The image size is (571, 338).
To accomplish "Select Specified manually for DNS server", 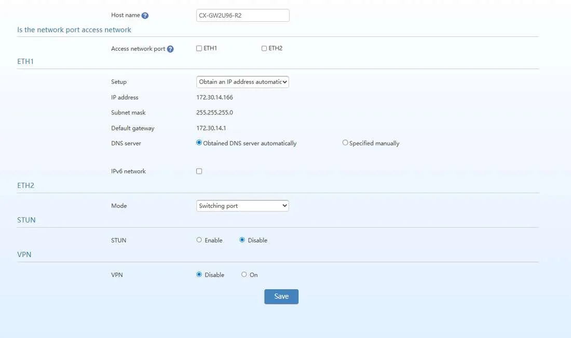I will [345, 143].
